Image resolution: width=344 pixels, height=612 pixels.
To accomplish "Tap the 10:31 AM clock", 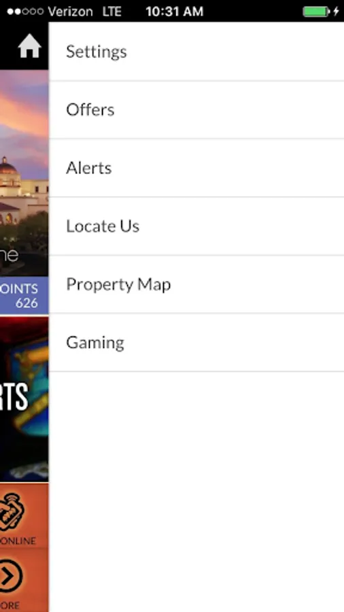I will [174, 12].
